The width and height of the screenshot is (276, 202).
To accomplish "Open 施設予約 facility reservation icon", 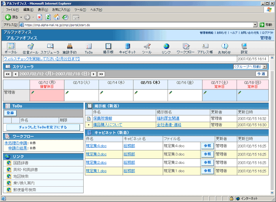I will tap(70, 48).
